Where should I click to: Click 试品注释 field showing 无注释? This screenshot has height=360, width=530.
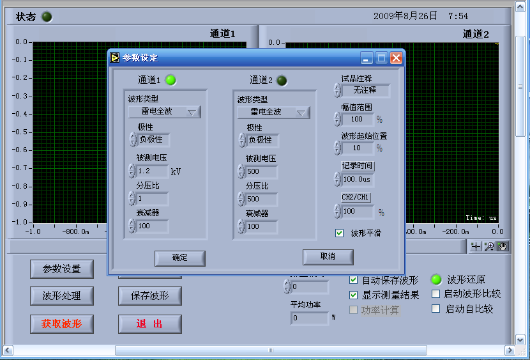click(x=366, y=90)
